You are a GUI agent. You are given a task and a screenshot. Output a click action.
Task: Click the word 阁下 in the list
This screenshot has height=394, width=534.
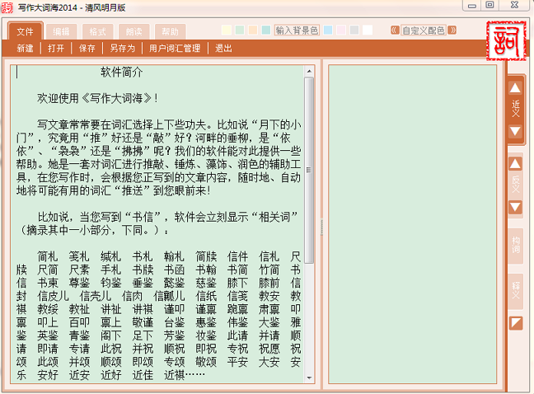[111, 335]
